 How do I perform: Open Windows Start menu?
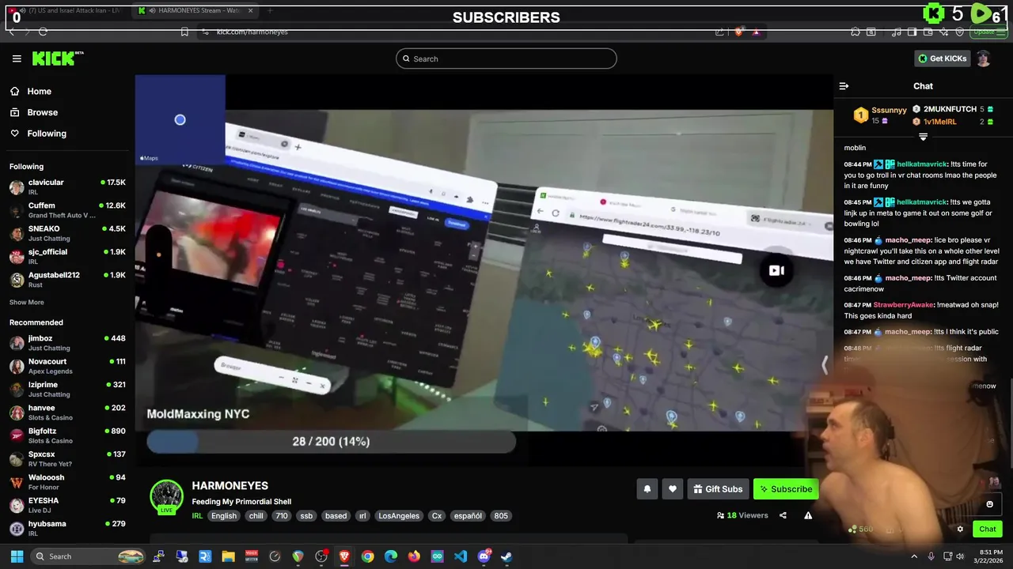[x=17, y=556]
